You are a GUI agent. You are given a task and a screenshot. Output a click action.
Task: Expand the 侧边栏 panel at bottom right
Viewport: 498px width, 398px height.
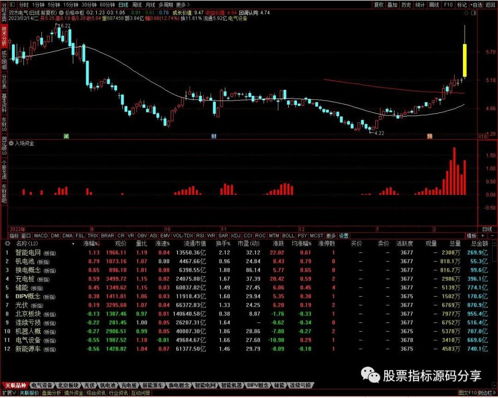pos(487,393)
